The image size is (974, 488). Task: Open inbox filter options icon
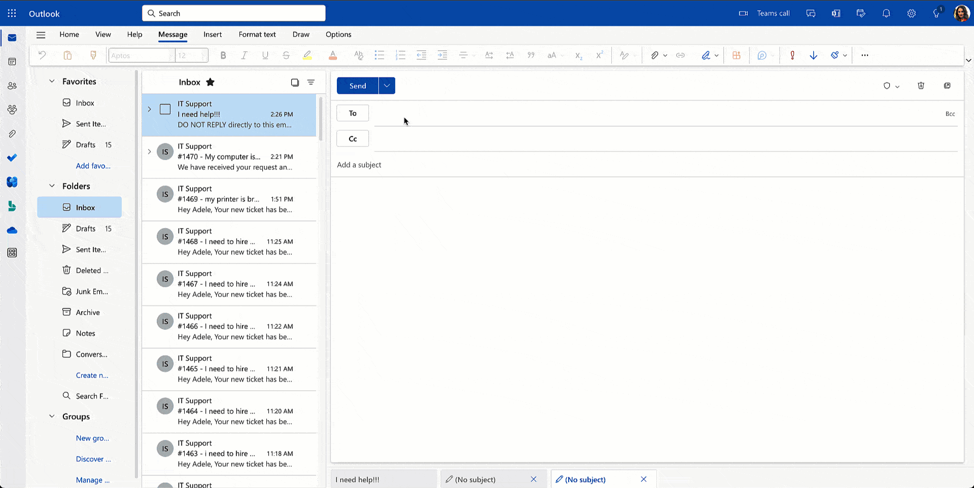(x=311, y=82)
